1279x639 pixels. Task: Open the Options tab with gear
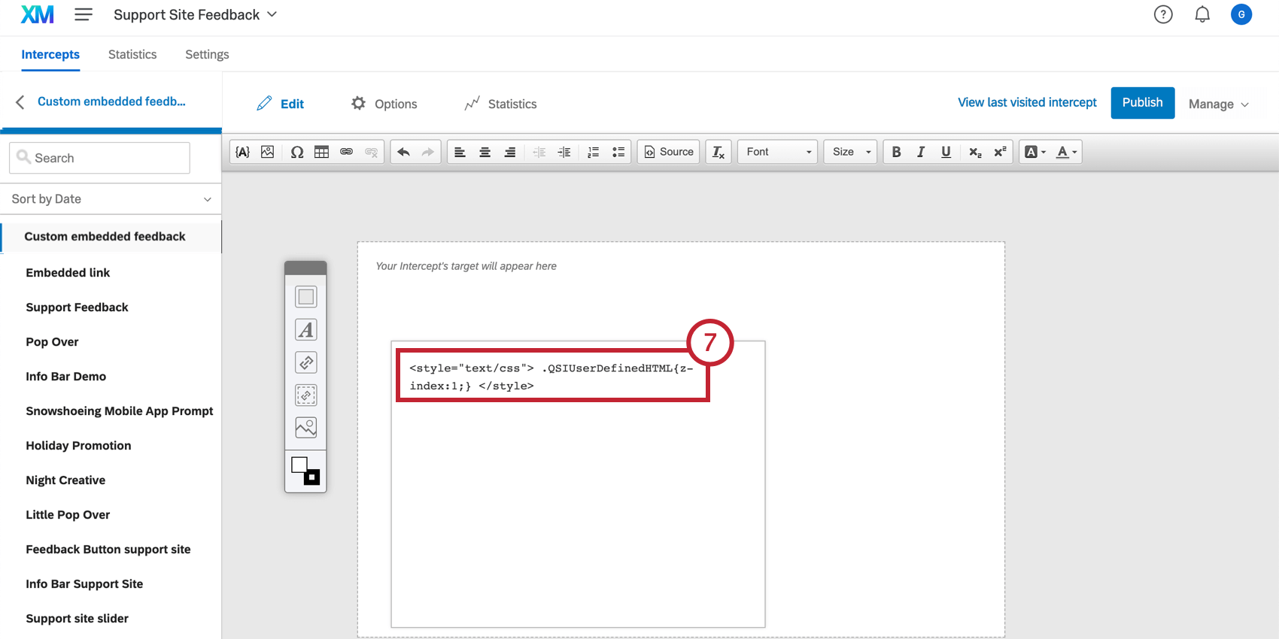384,104
